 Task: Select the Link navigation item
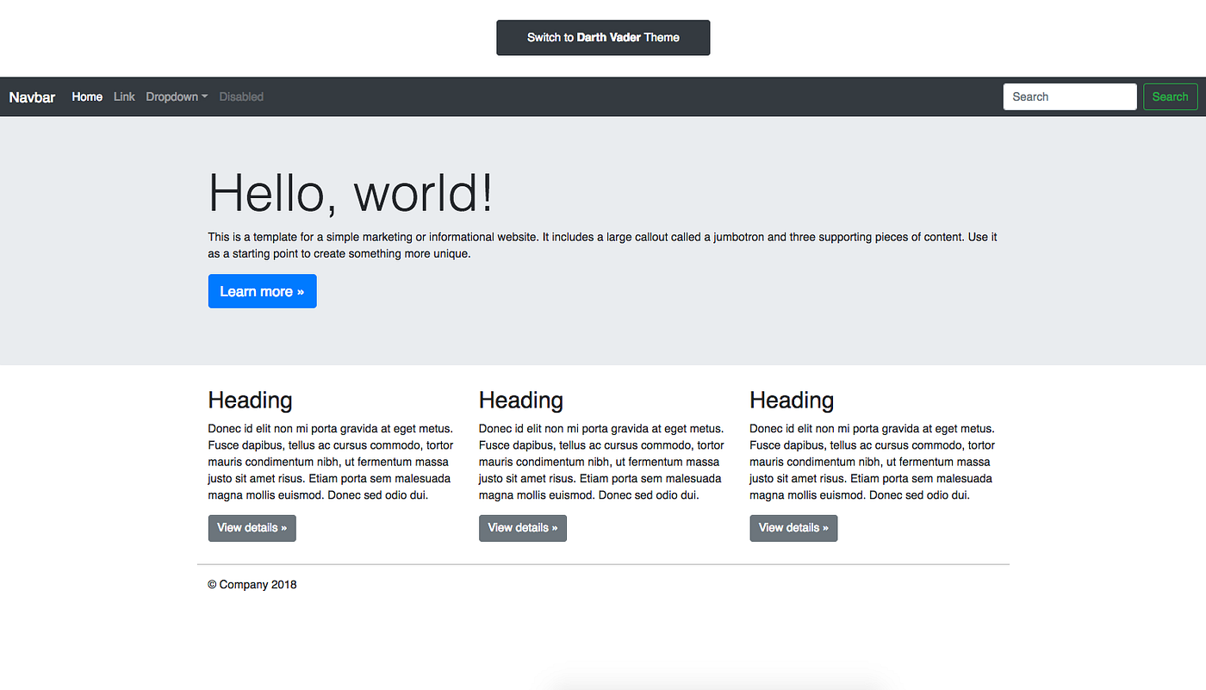click(x=123, y=96)
